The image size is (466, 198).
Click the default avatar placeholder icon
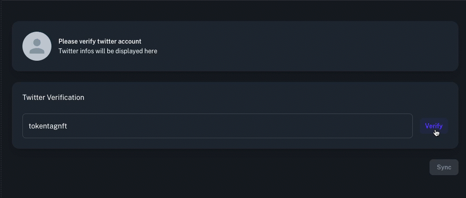(37, 46)
